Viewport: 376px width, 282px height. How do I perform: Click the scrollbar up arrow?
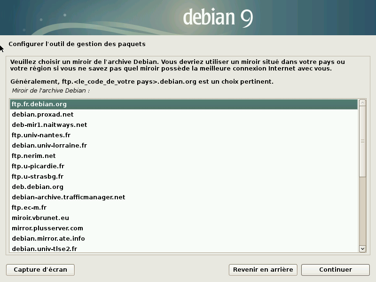[x=362, y=102]
